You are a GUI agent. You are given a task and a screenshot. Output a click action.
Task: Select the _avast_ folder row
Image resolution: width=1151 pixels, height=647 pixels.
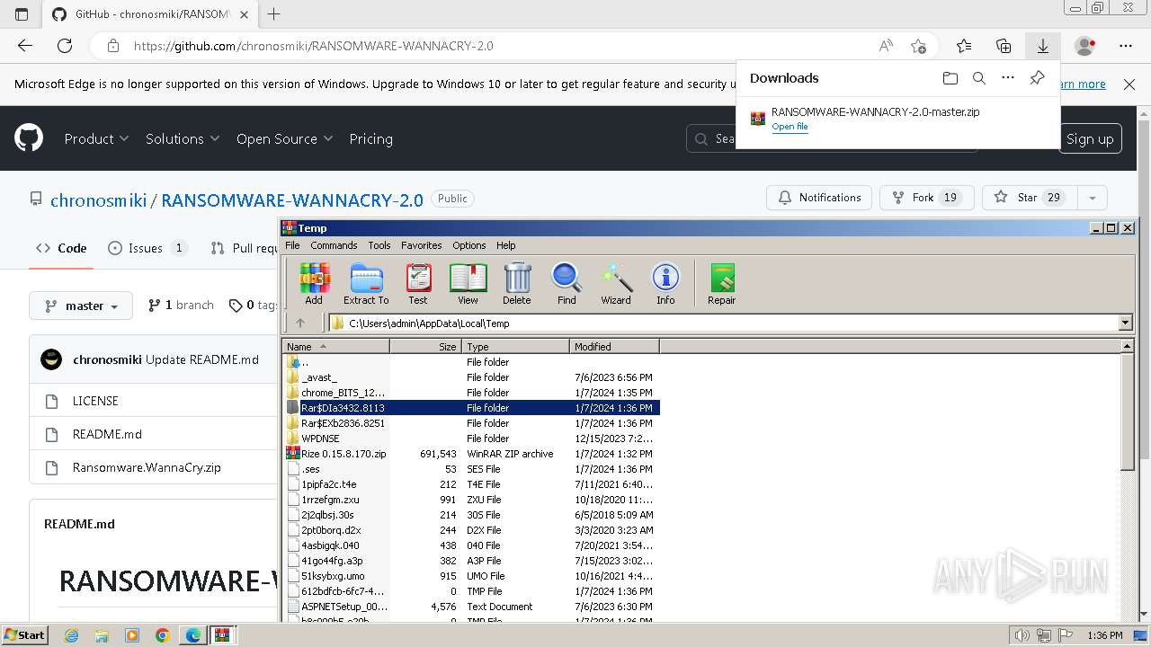pyautogui.click(x=471, y=377)
